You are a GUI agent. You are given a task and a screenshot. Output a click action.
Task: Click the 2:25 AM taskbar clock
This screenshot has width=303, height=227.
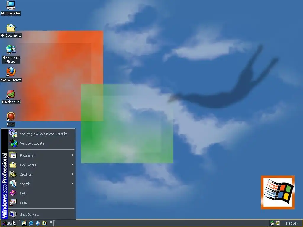pyautogui.click(x=291, y=223)
